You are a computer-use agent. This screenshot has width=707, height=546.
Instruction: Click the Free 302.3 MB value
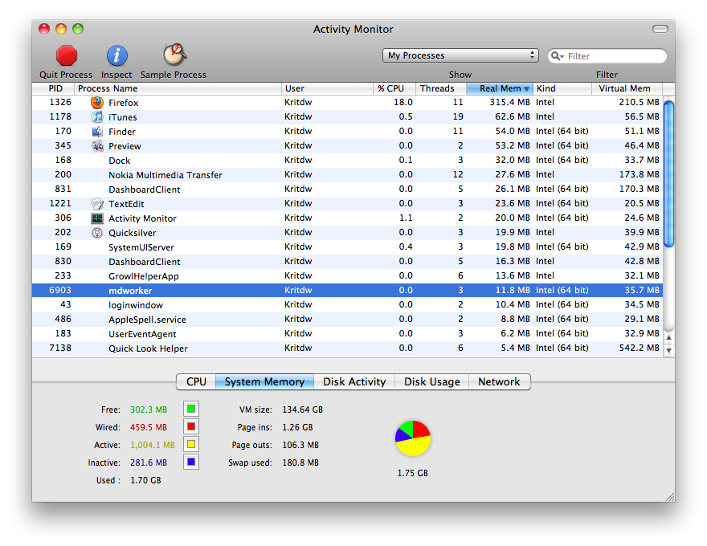click(x=149, y=409)
